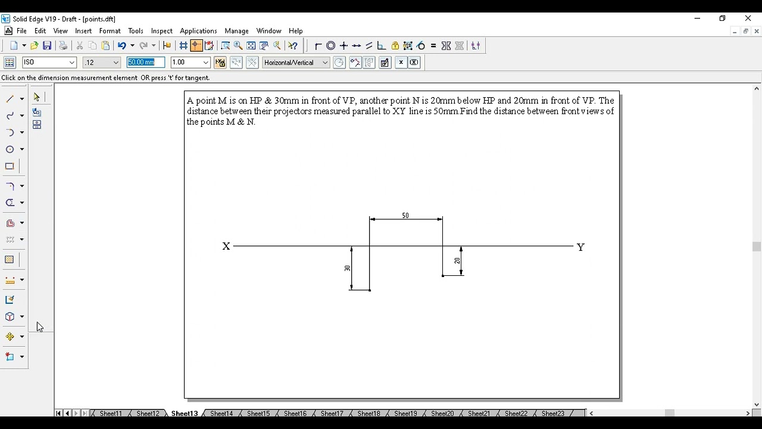Select the Rectangle tool
This screenshot has width=762, height=429.
(10, 166)
